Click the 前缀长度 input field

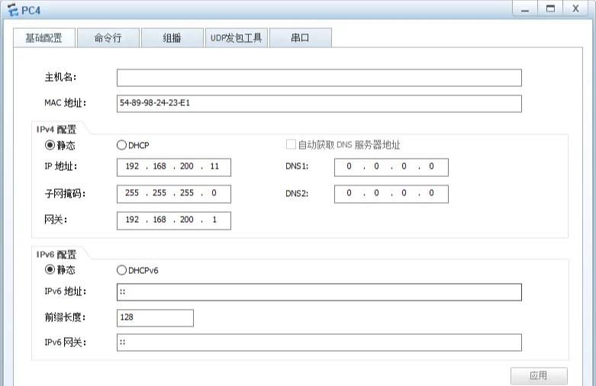[155, 317]
